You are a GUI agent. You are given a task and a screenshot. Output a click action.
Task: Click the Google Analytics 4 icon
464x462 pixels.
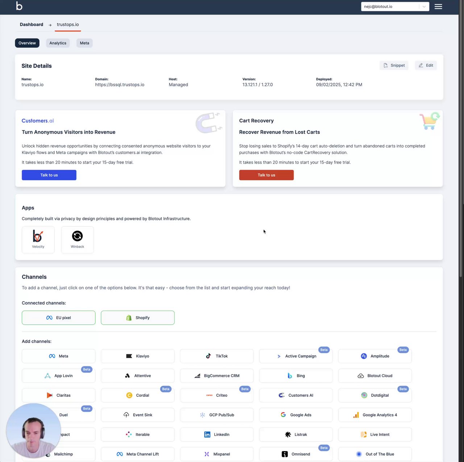click(x=356, y=415)
